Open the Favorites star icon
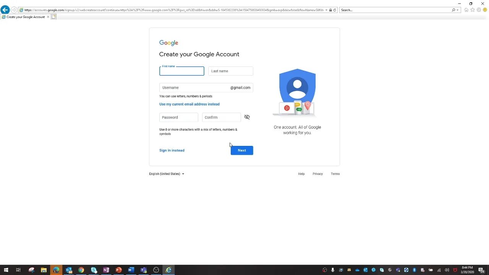 473,10
